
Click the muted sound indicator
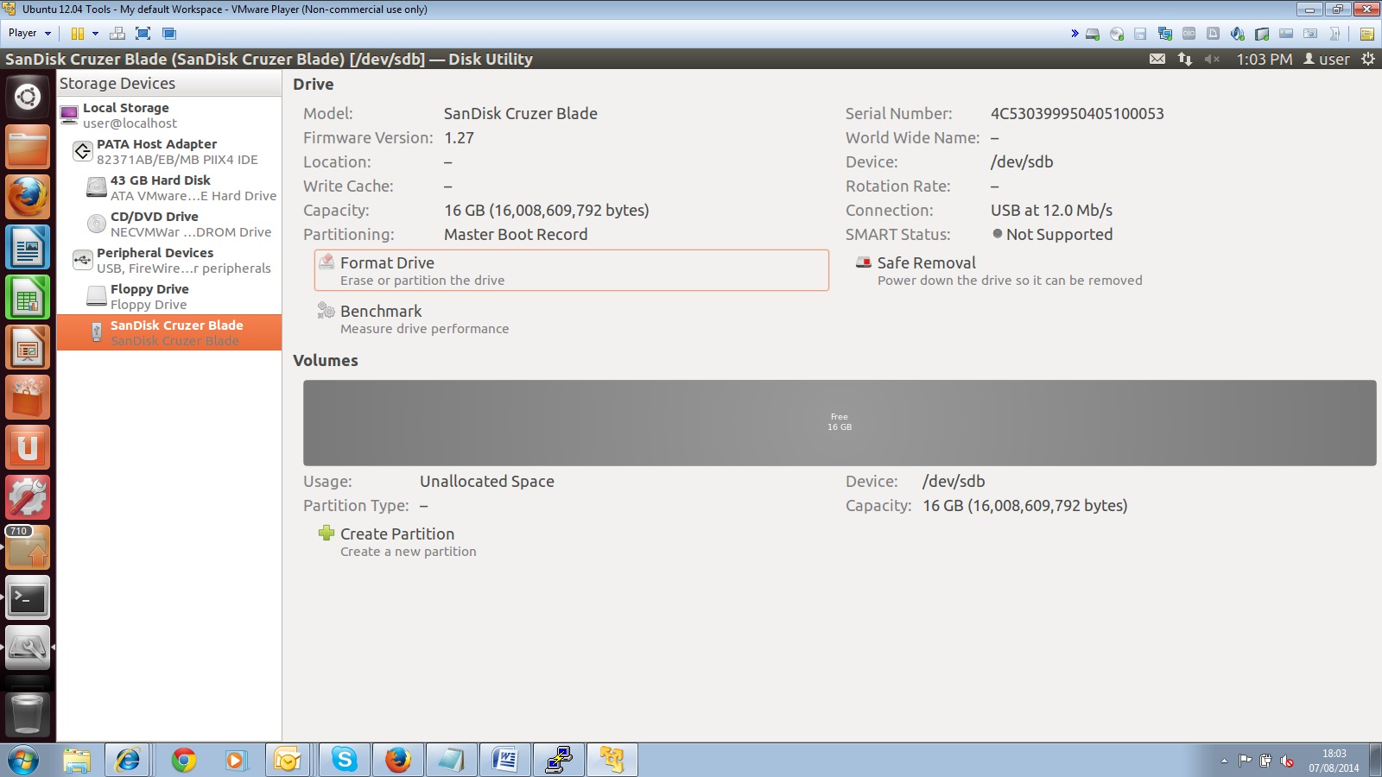point(1212,59)
